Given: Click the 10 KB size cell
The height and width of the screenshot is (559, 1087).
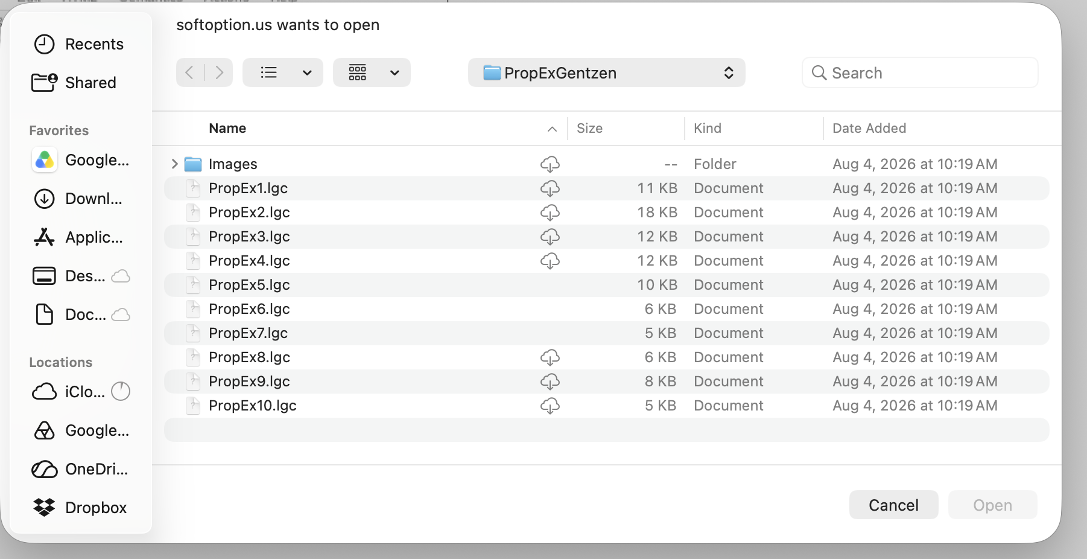Looking at the screenshot, I should pyautogui.click(x=658, y=285).
